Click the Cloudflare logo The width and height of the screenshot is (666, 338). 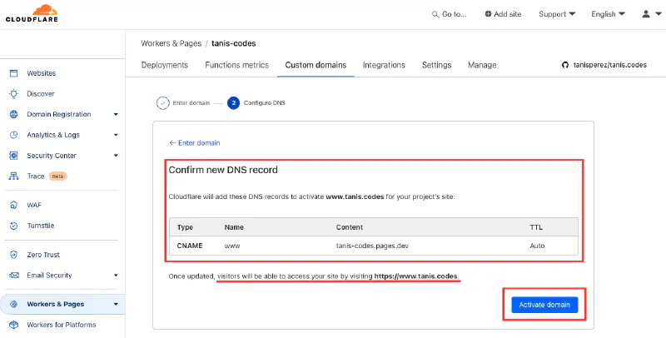[x=32, y=13]
